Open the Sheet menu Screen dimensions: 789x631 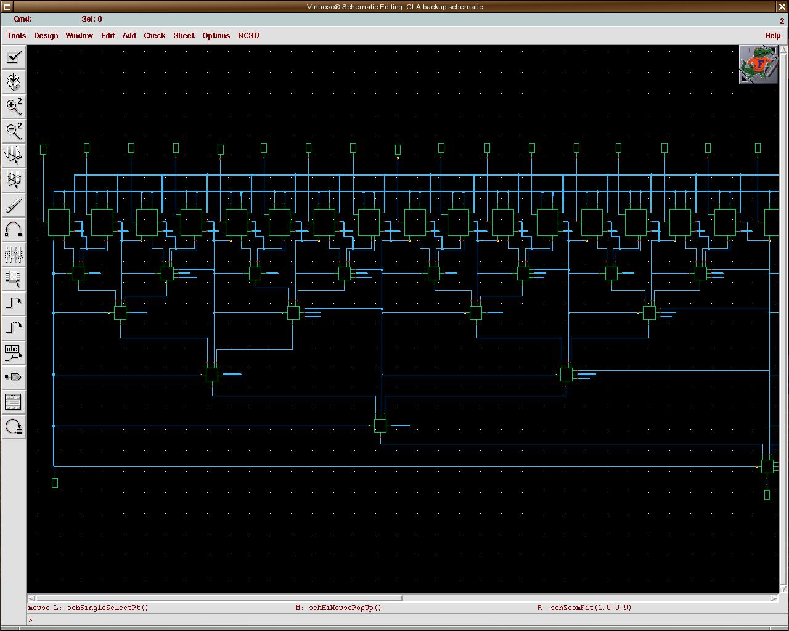[184, 36]
